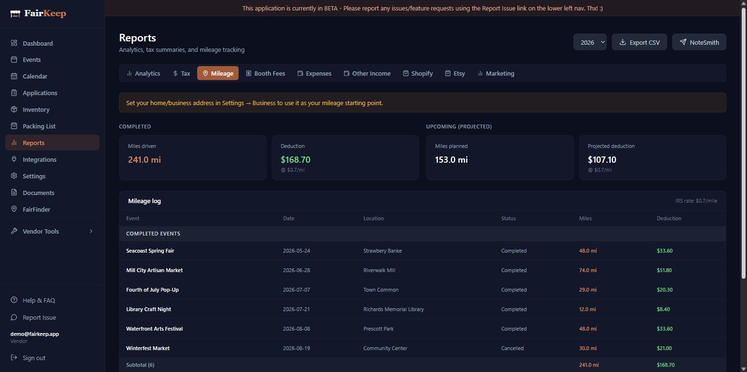Image resolution: width=747 pixels, height=372 pixels.
Task: Click the Help & FAQ question icon
Action: 14,300
